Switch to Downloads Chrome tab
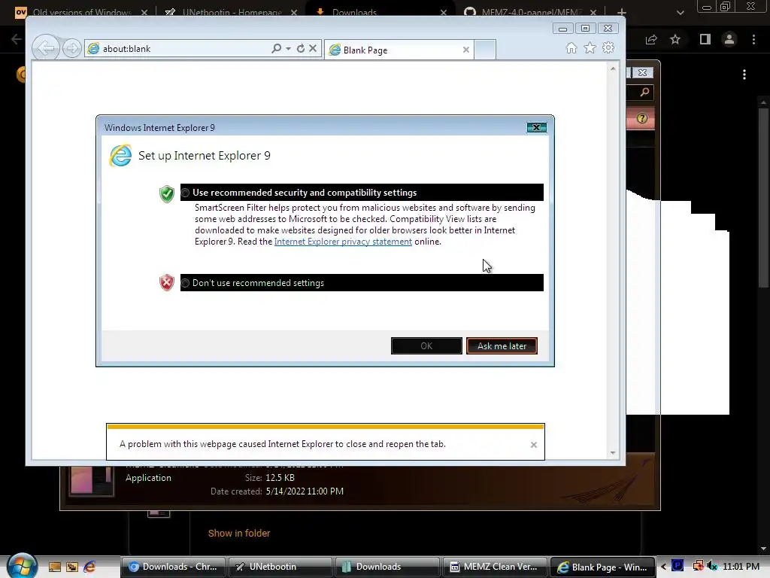Image resolution: width=770 pixels, height=578 pixels. 380,12
